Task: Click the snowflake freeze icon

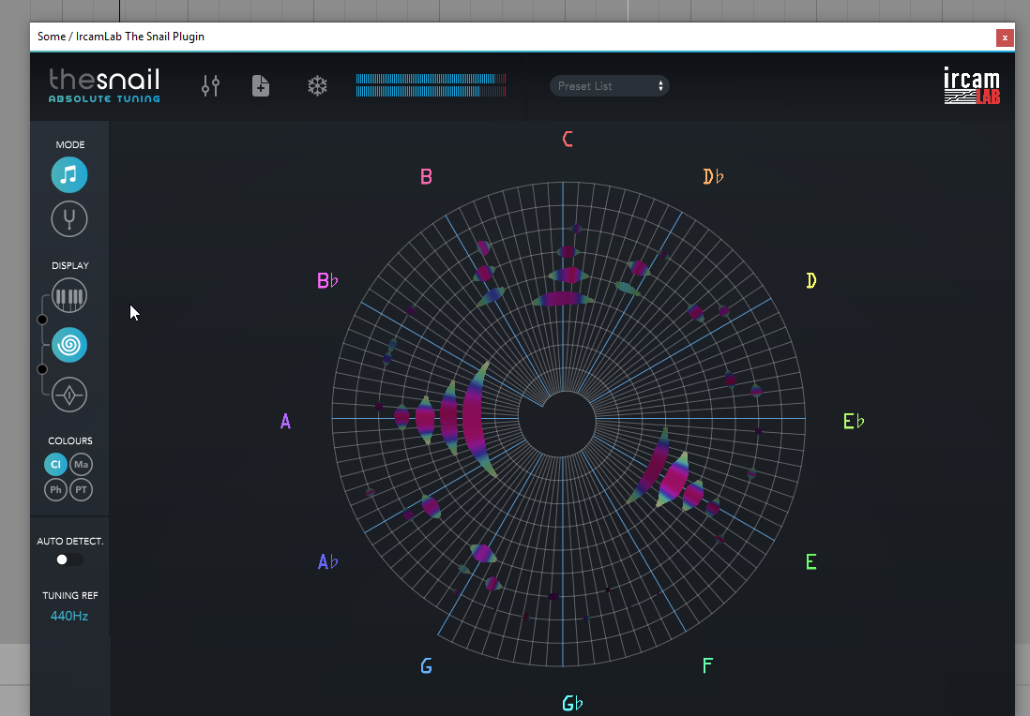Action: (x=317, y=86)
